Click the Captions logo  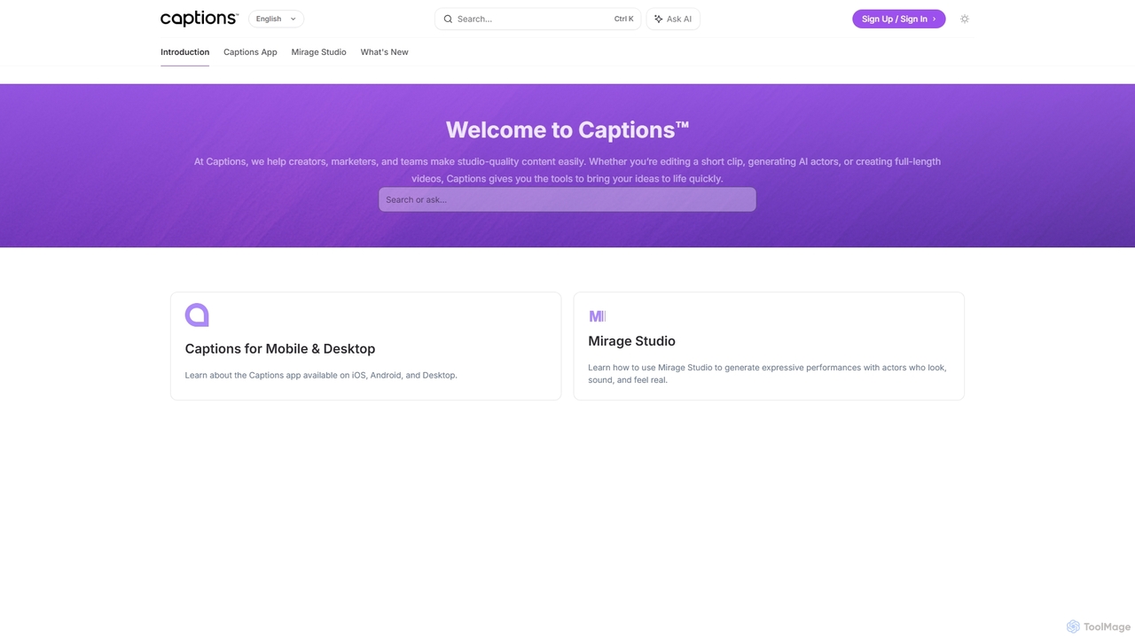point(200,19)
